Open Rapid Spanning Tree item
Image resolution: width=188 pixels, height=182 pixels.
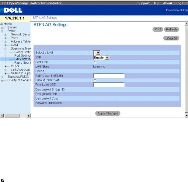click(x=23, y=62)
